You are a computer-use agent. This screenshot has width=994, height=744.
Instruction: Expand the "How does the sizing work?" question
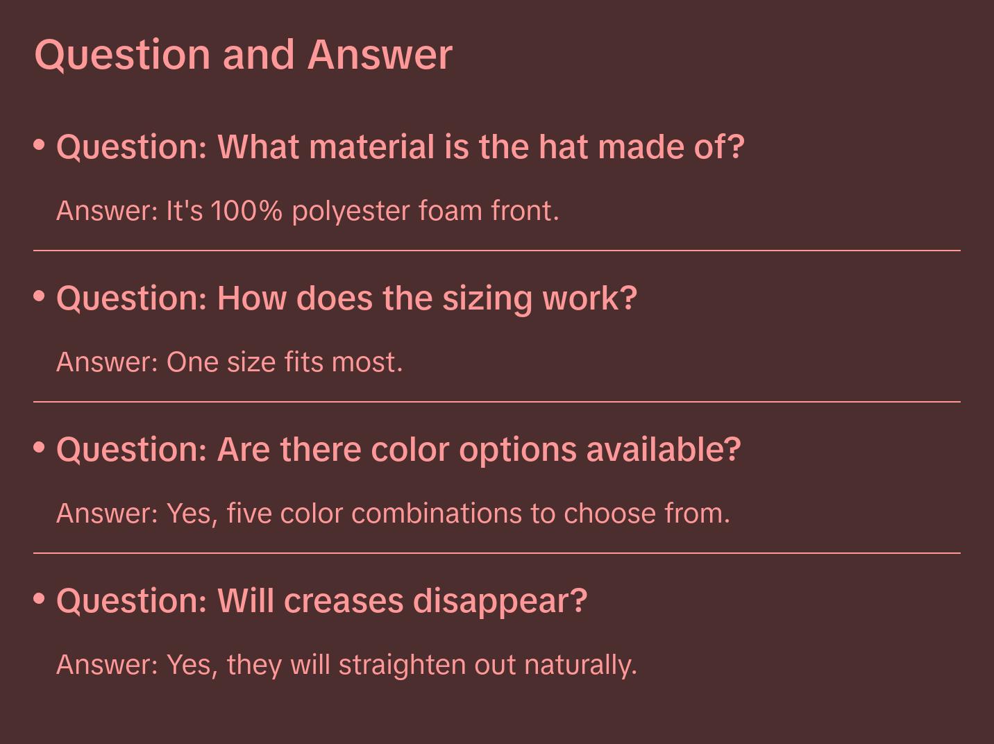(346, 298)
